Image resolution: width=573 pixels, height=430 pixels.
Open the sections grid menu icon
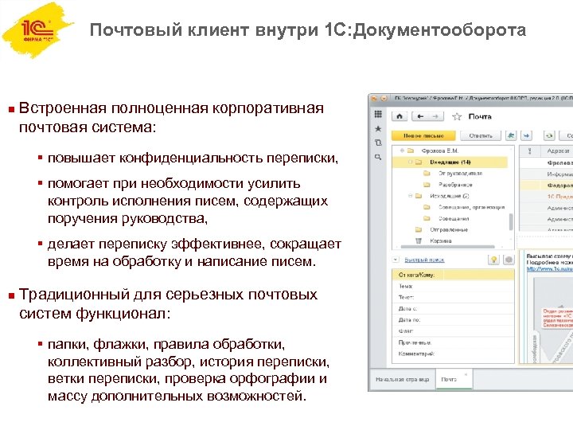(x=378, y=115)
